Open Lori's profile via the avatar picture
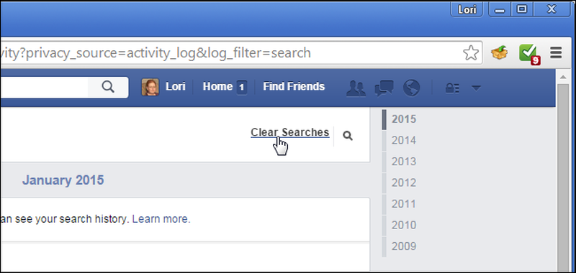This screenshot has width=576, height=273. tap(150, 87)
